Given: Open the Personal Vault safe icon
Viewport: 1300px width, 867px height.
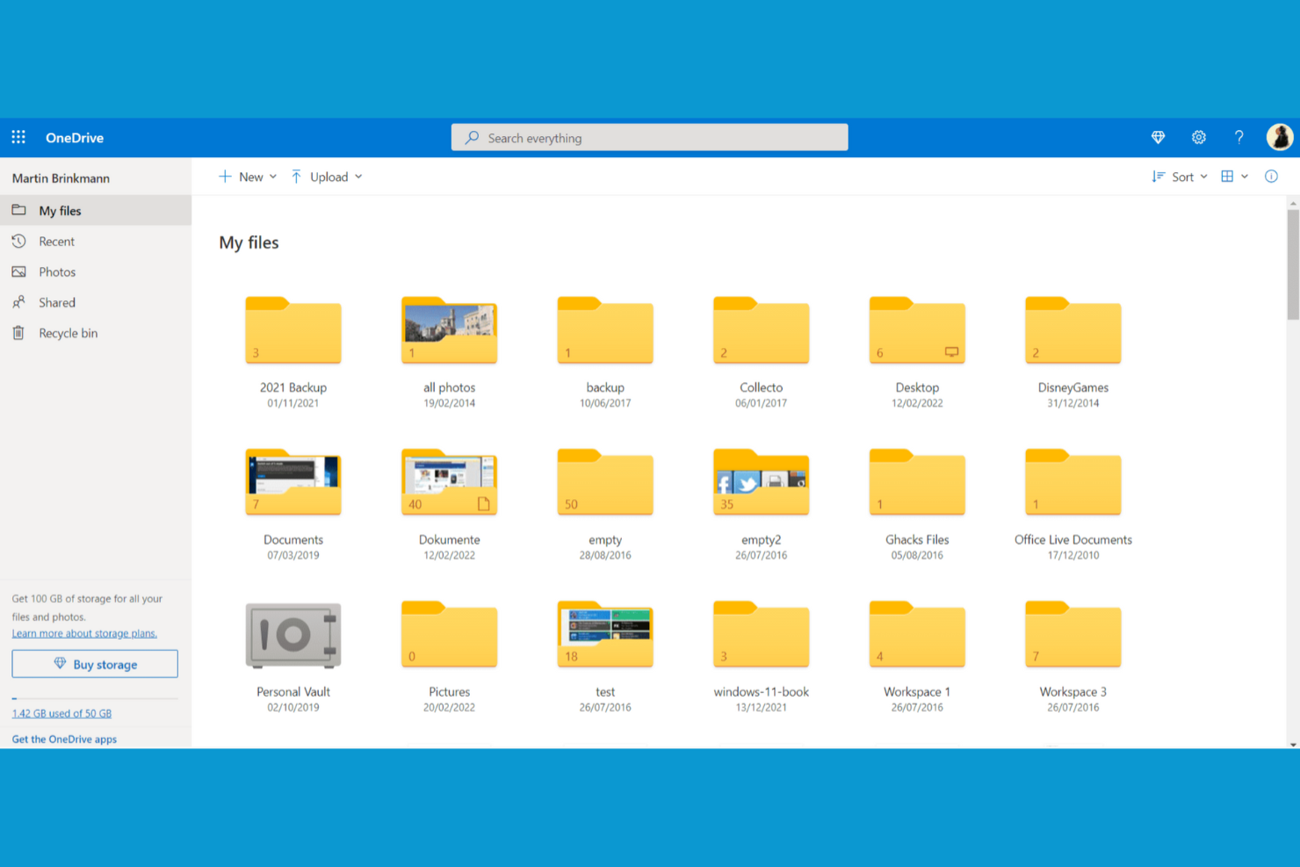Looking at the screenshot, I should pyautogui.click(x=293, y=635).
